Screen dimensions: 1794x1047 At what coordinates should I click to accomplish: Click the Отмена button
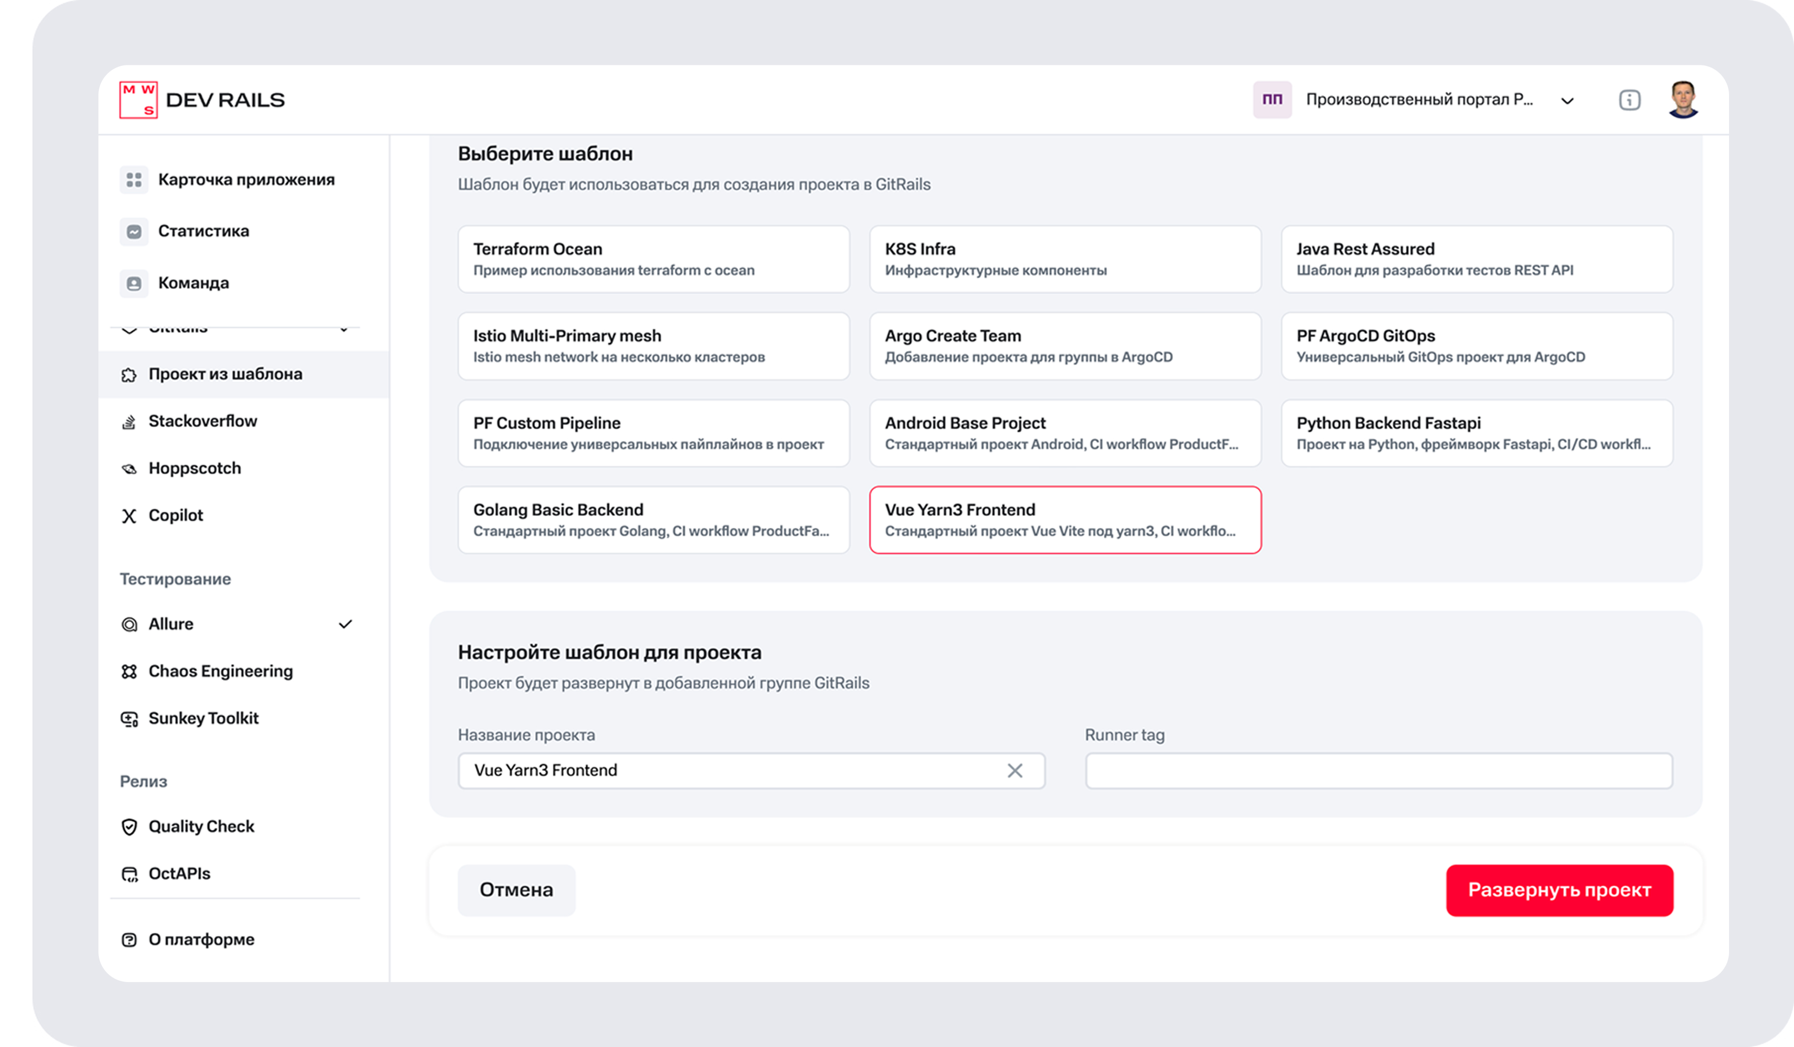click(x=516, y=890)
